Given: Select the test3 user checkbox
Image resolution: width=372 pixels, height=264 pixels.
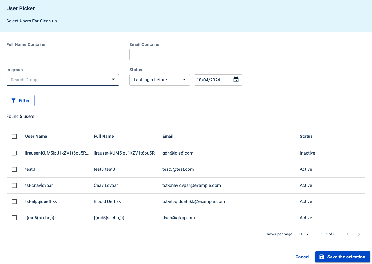Looking at the screenshot, I should 14,169.
